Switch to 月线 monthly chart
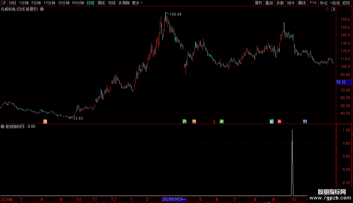Screen dimensions: 353x203 click(x=112, y=3)
